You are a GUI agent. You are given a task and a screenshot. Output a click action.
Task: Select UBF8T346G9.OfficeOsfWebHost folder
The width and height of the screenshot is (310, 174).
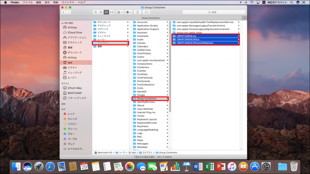(x=205, y=43)
